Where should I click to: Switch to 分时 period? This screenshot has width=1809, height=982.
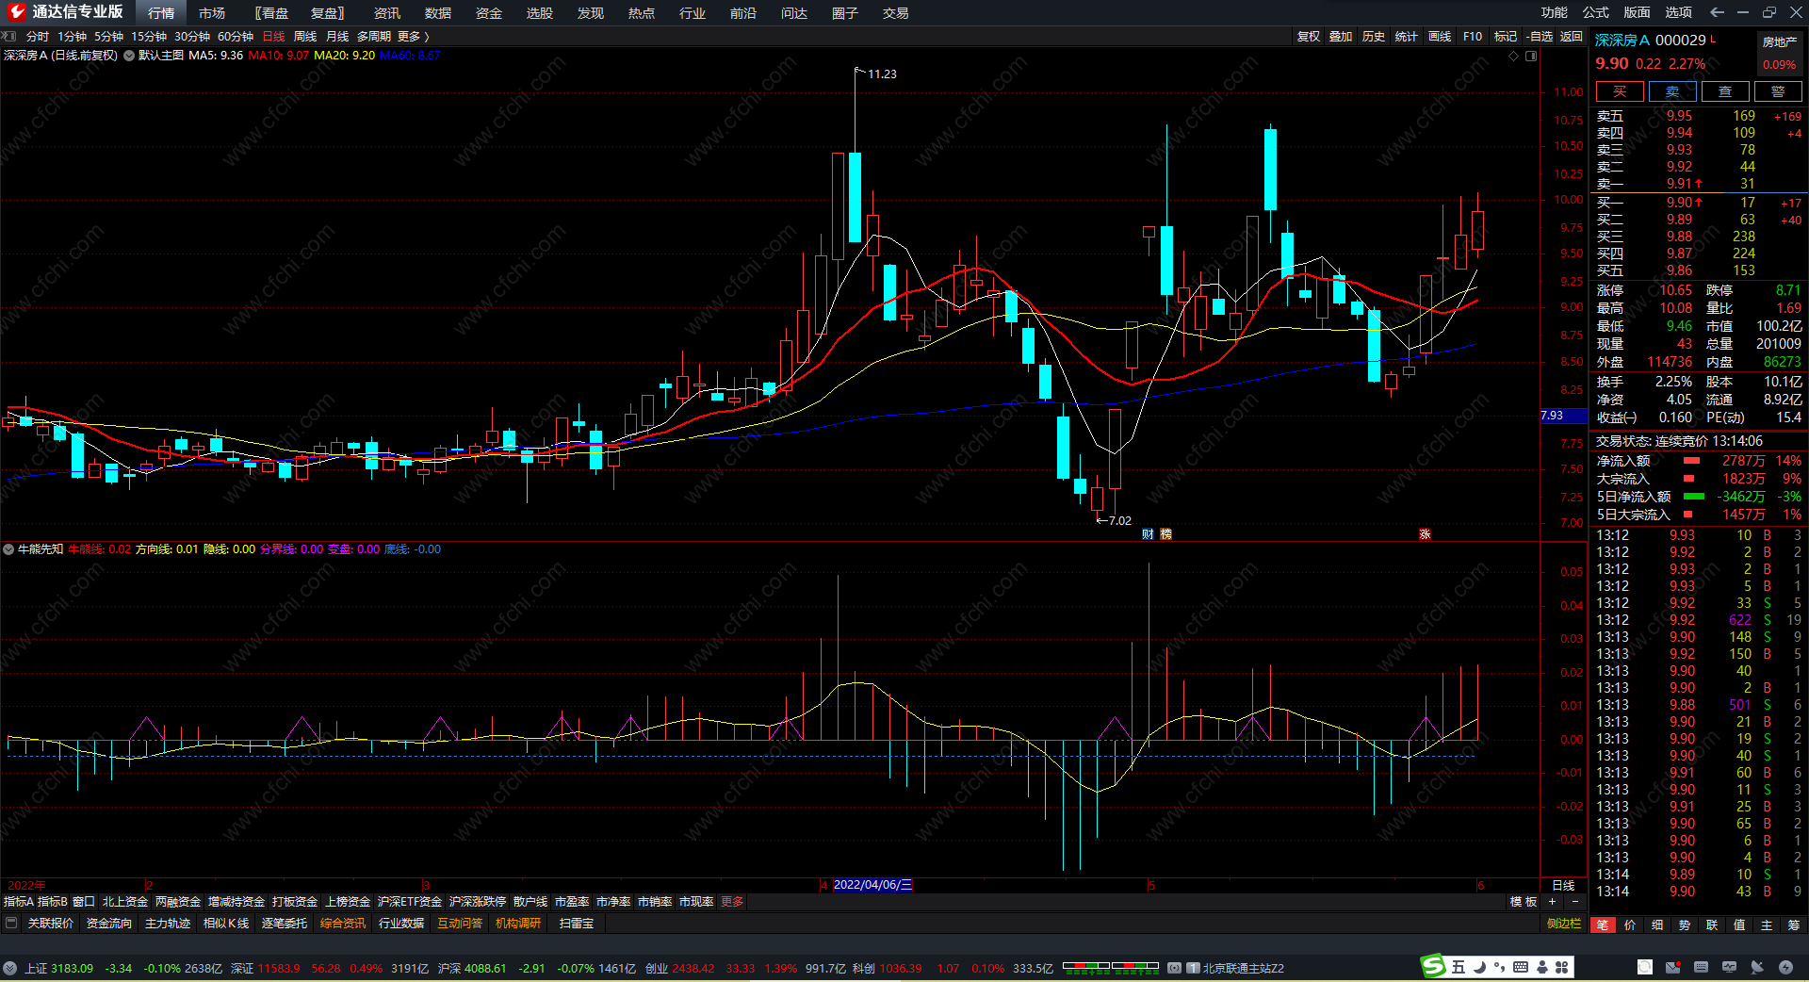point(38,36)
